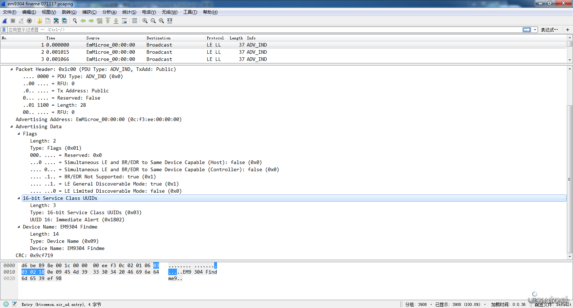
Task: Reload the capture file icon
Action: point(64,21)
